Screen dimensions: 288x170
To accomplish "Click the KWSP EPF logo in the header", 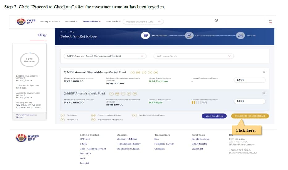I will tap(26, 22).
